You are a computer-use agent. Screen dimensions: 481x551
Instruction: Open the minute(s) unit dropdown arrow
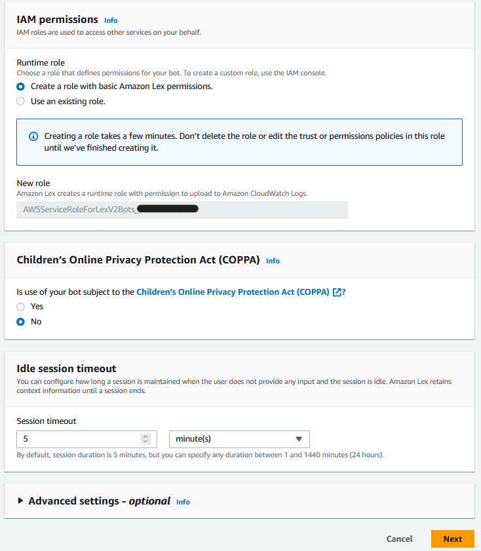(299, 439)
